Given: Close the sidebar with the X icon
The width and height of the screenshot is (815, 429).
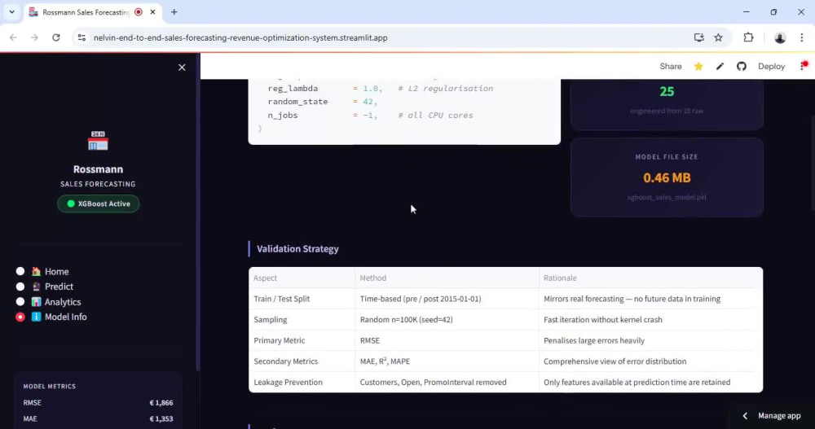Looking at the screenshot, I should [x=182, y=68].
